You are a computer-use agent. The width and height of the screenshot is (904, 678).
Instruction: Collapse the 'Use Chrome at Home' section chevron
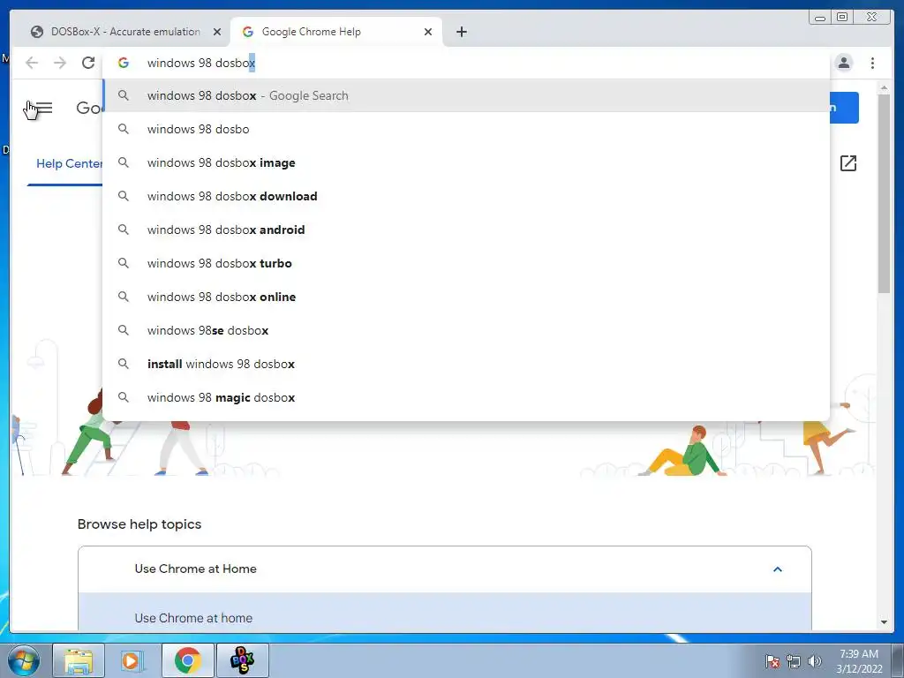pyautogui.click(x=777, y=569)
